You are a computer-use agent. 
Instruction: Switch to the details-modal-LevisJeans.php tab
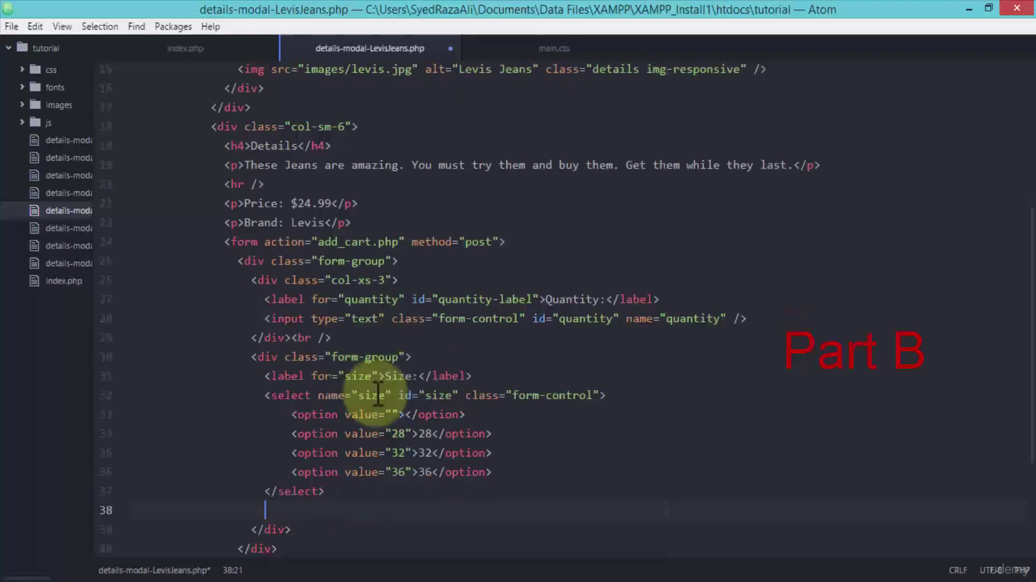coord(370,48)
